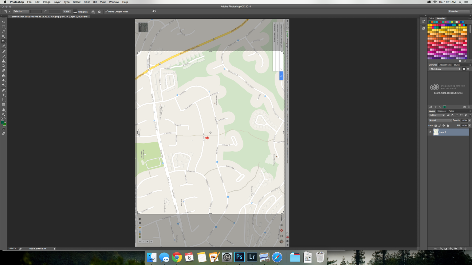Select the Pen tool

(4, 90)
